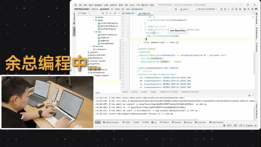Screen dimensions: 261x147
Task: Open QuickStartPage.ets in project tree
Action: 108,29
